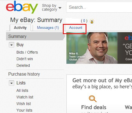This screenshot has width=132, height=113.
Task: Open Bids / Offers link
Action: (x=27, y=52)
